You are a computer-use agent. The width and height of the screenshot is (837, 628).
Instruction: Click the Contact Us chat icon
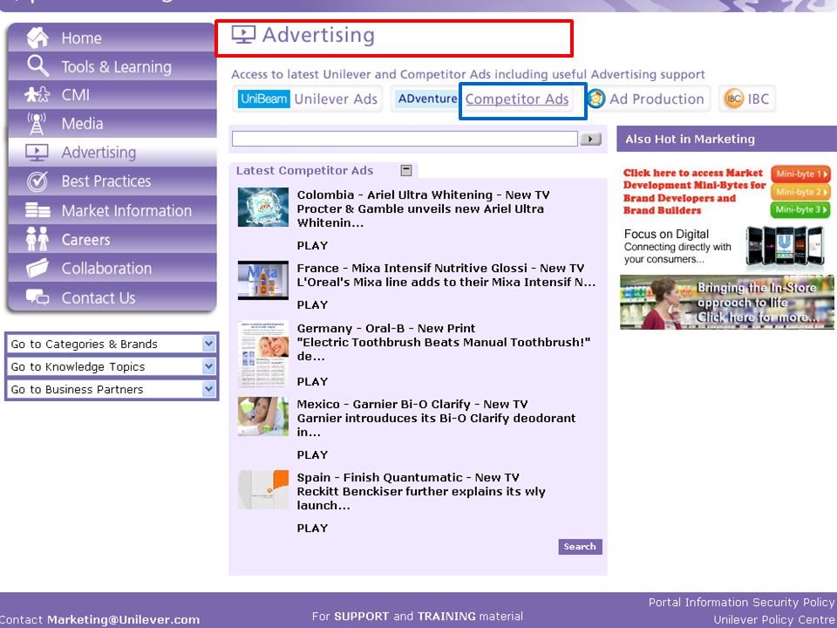(x=37, y=297)
